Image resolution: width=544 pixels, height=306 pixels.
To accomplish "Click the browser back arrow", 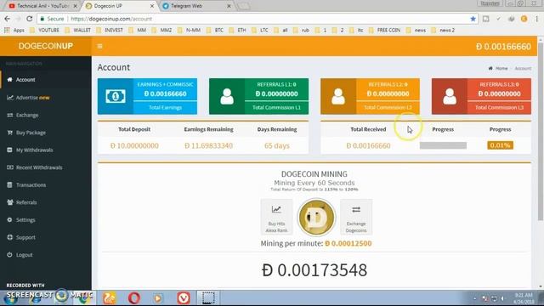I will point(8,19).
